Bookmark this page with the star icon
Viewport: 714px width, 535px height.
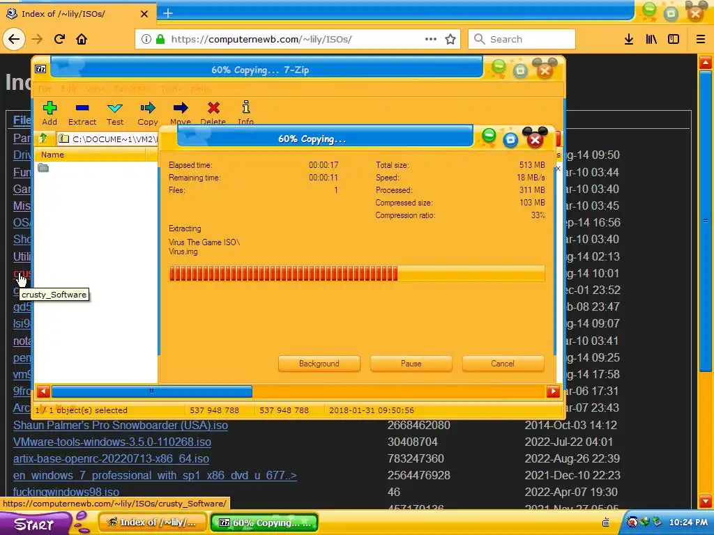pyautogui.click(x=450, y=39)
